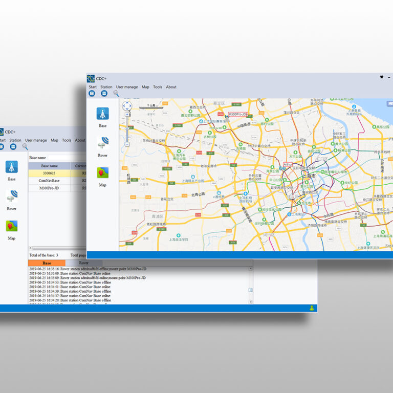Click the map zoom level slider handle
This screenshot has width=393, height=393.
tap(127, 128)
